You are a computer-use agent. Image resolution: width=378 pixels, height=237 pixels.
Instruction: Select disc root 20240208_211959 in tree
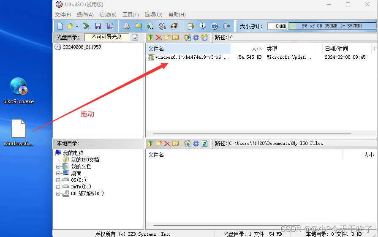pos(82,47)
